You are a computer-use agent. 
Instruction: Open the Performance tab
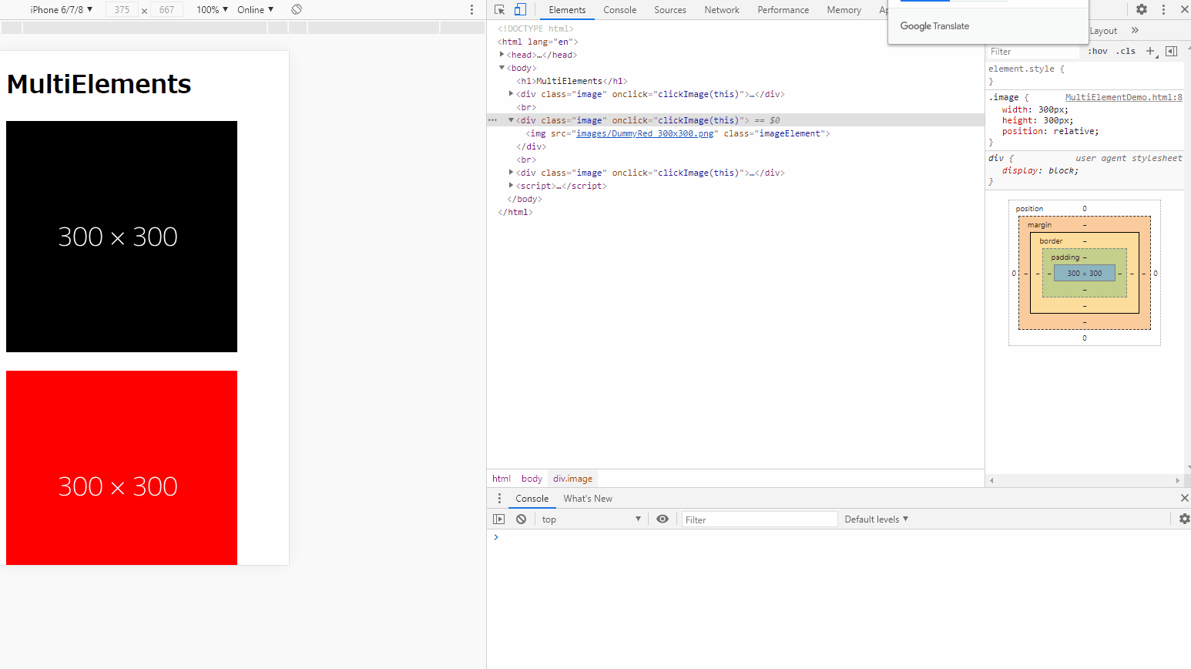pos(783,9)
